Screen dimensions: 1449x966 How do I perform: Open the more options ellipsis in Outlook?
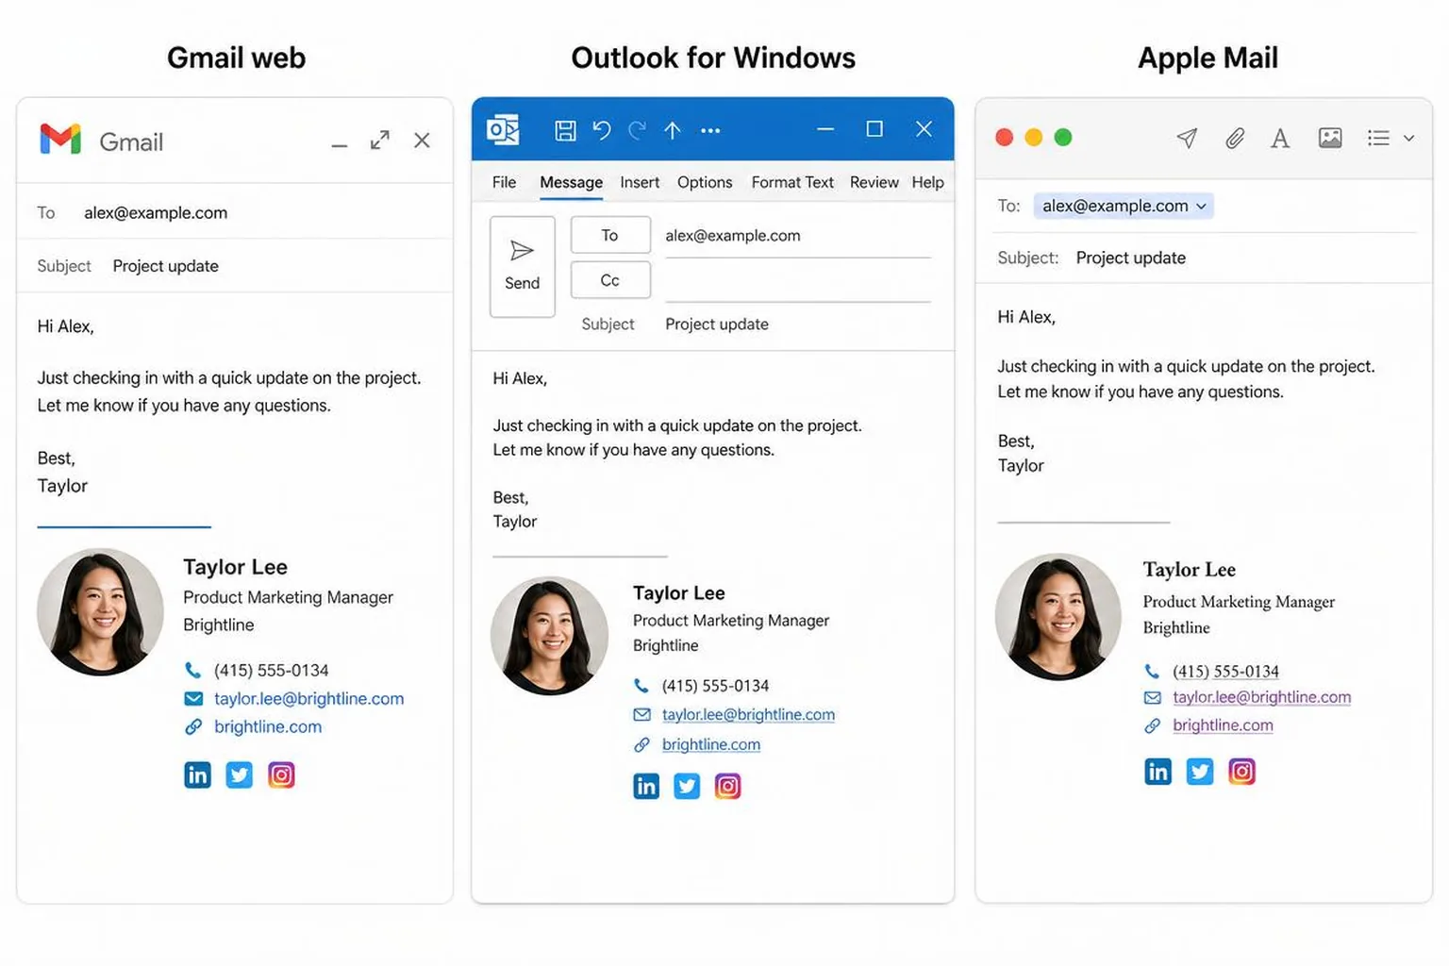point(710,130)
